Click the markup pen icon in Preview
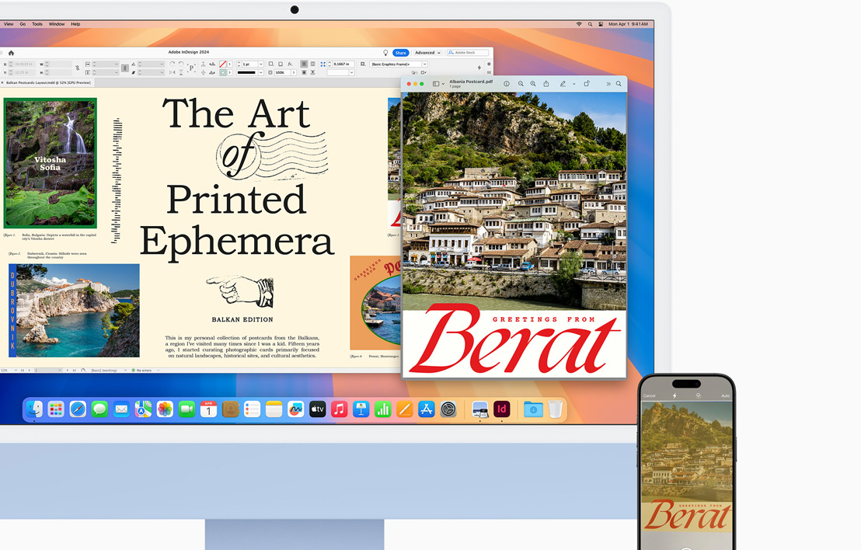Image resolution: width=861 pixels, height=550 pixels. pos(563,84)
